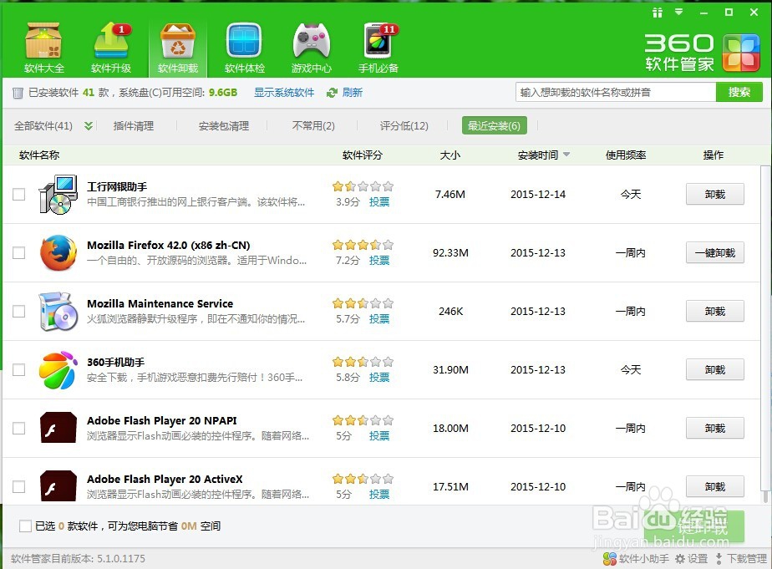Switch to 全部软件(41) tab
This screenshot has width=772, height=569.
click(43, 126)
